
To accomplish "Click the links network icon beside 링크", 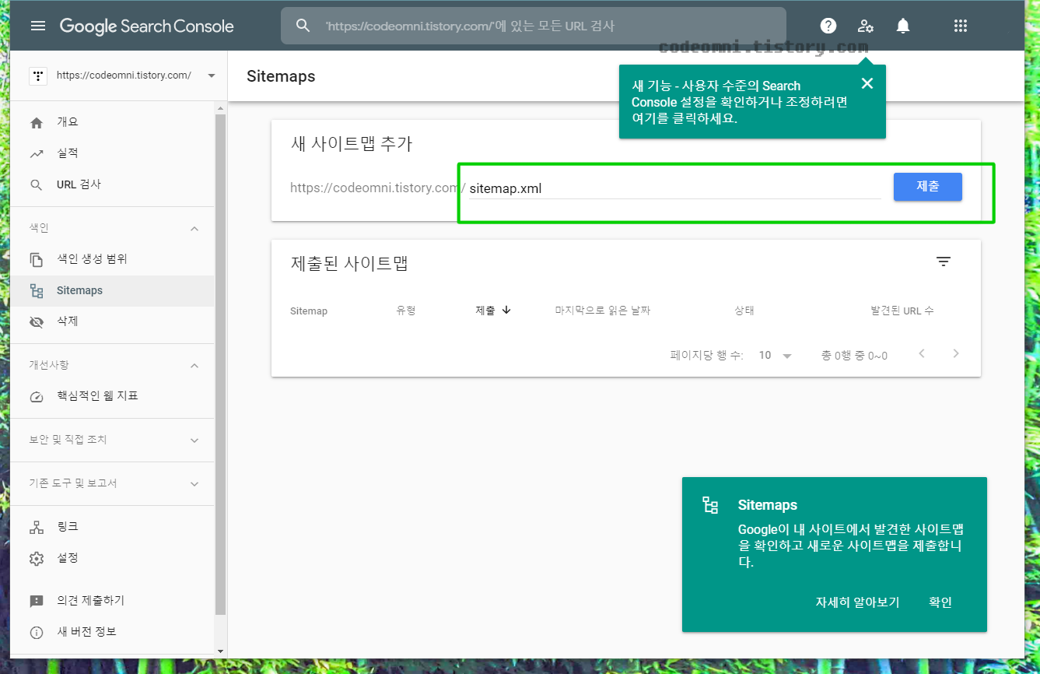I will [x=37, y=527].
